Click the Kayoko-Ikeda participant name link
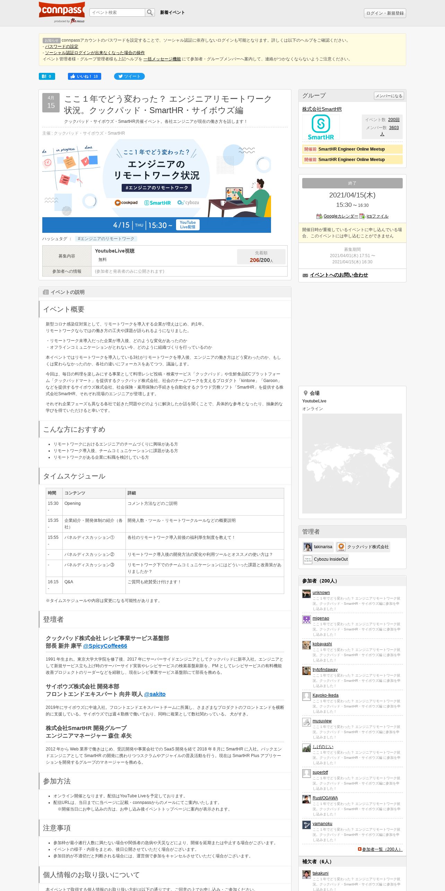Image resolution: width=445 pixels, height=891 pixels. pyautogui.click(x=325, y=695)
